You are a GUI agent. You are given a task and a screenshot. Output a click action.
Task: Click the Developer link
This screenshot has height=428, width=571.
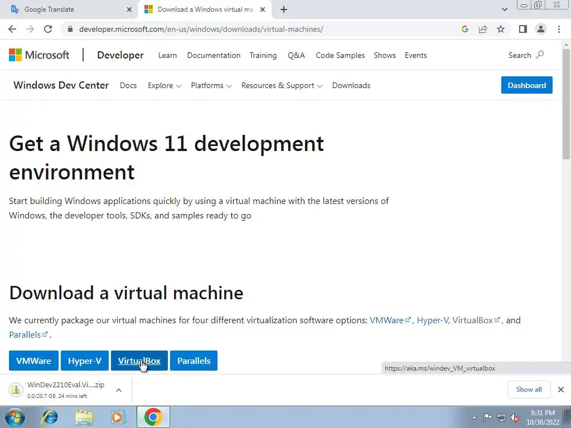coord(120,55)
